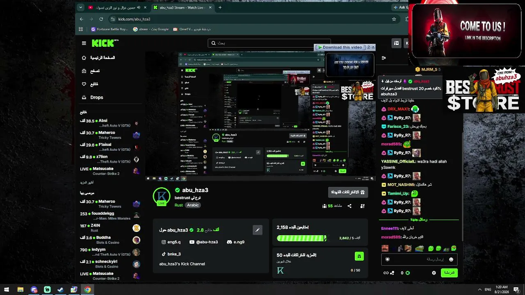Send message with green chat button

click(449, 273)
